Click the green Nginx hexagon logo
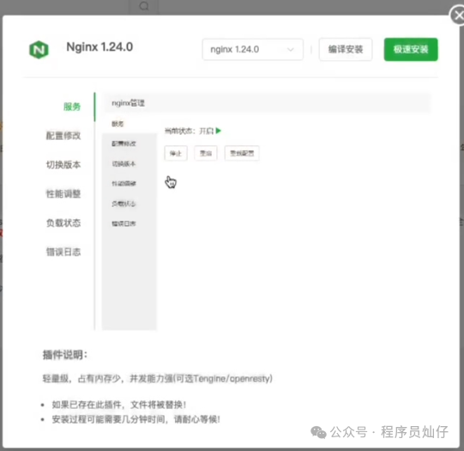 [39, 50]
